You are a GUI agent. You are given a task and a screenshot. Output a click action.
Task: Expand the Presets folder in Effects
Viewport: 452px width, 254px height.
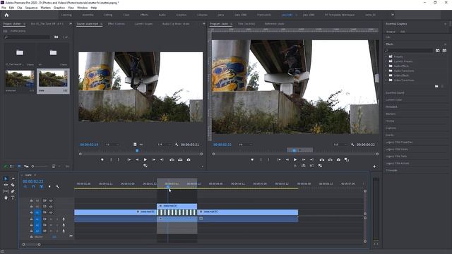386,56
